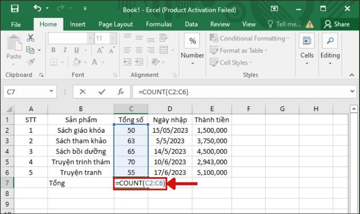Image resolution: width=360 pixels, height=214 pixels.
Task: Click the Borders icon
Action: point(54,62)
